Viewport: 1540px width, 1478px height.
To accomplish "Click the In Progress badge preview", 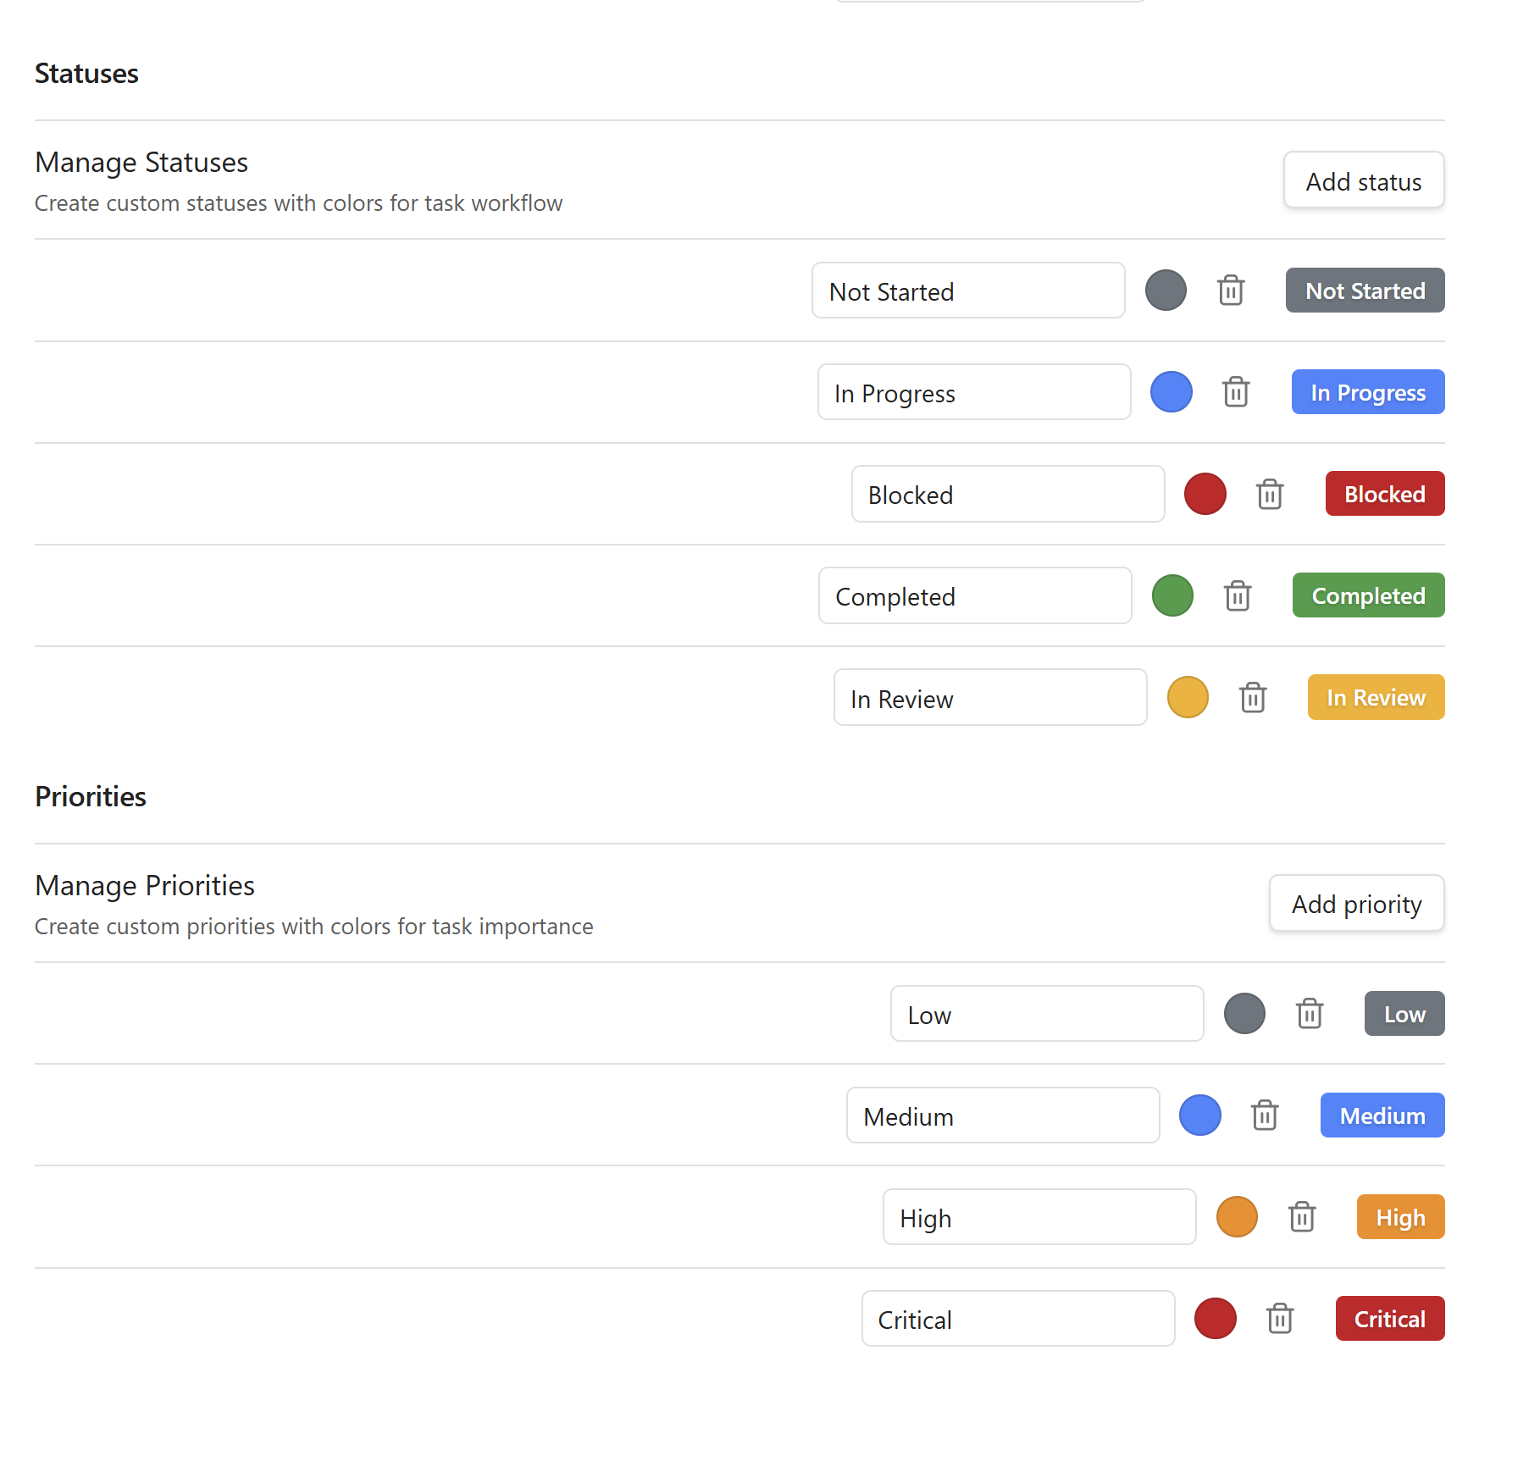I will click(x=1367, y=392).
